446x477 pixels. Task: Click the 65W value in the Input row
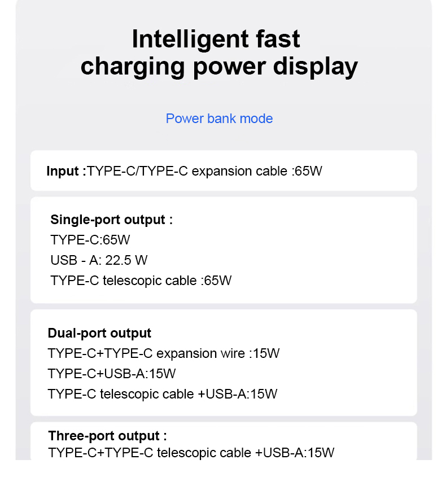(308, 170)
